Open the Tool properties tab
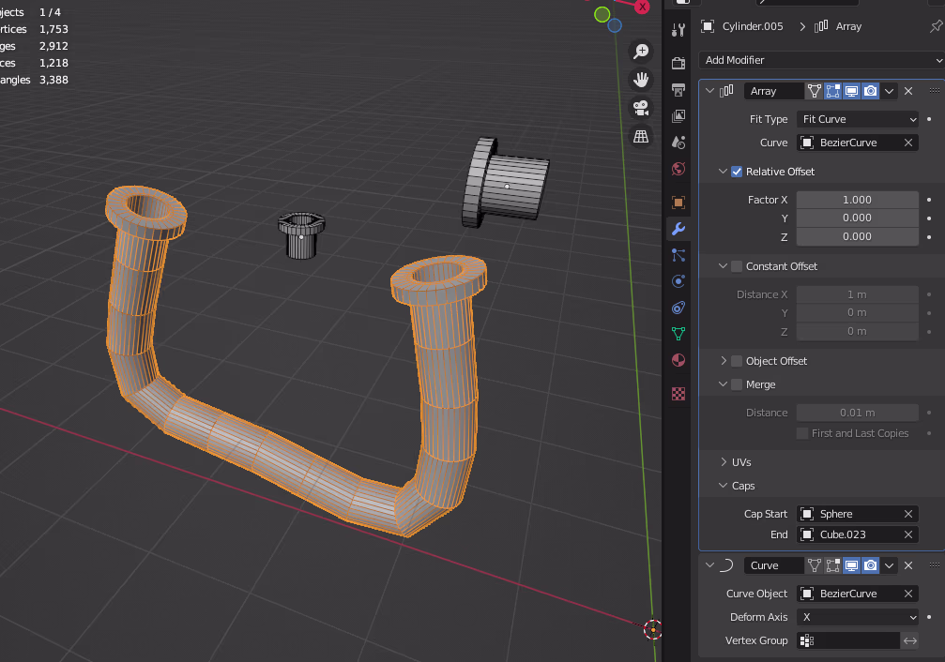The height and width of the screenshot is (662, 945). point(678,29)
